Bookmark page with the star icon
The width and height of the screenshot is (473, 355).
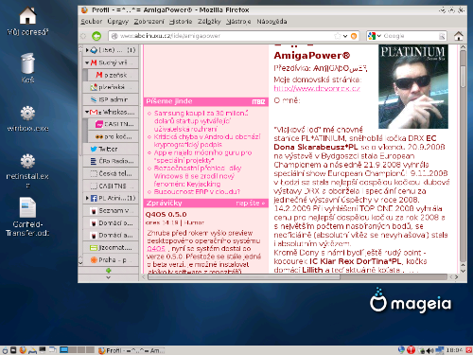click(x=338, y=36)
